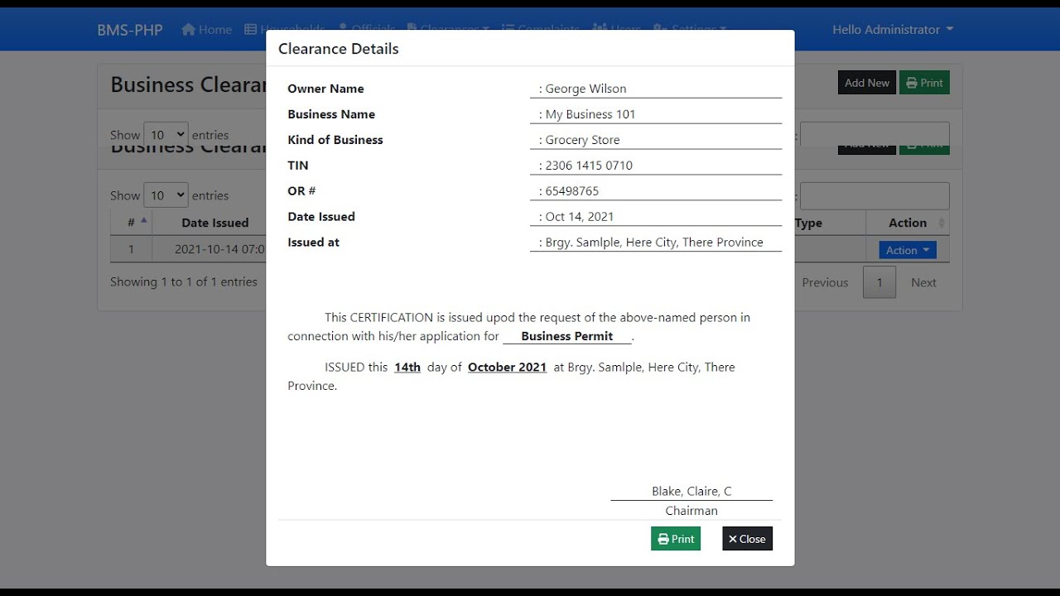Image resolution: width=1060 pixels, height=596 pixels.
Task: Click the green Print button in the modal footer
Action: pyautogui.click(x=676, y=539)
